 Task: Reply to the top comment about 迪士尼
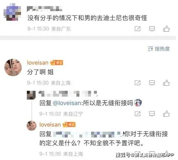(x=152, y=29)
